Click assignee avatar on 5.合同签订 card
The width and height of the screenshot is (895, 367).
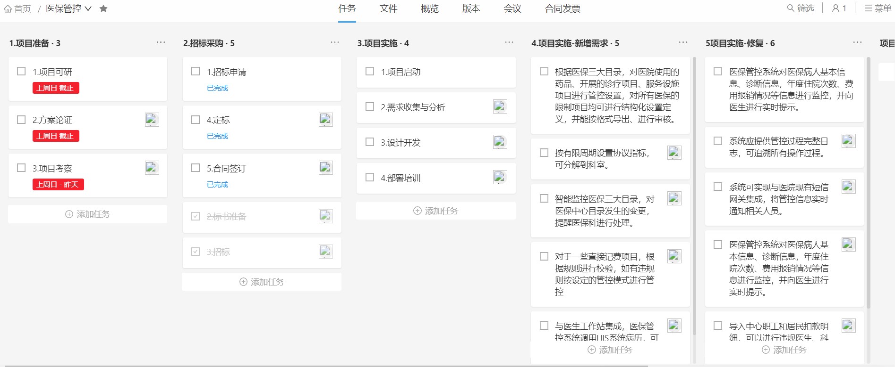coord(326,168)
